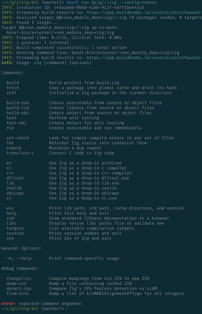Open the first buildbuddy invocation link

(144, 12)
